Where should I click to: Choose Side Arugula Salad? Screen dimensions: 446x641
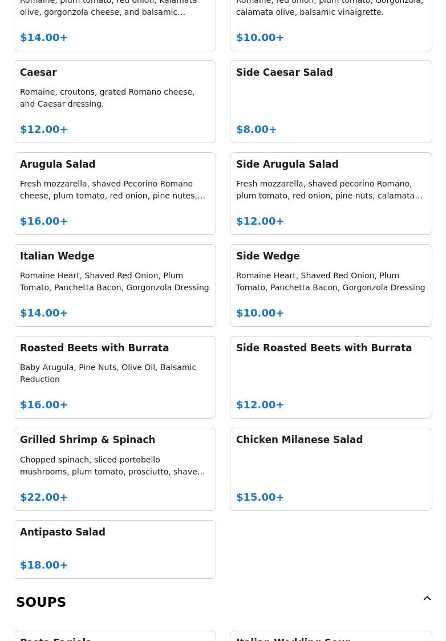[331, 193]
